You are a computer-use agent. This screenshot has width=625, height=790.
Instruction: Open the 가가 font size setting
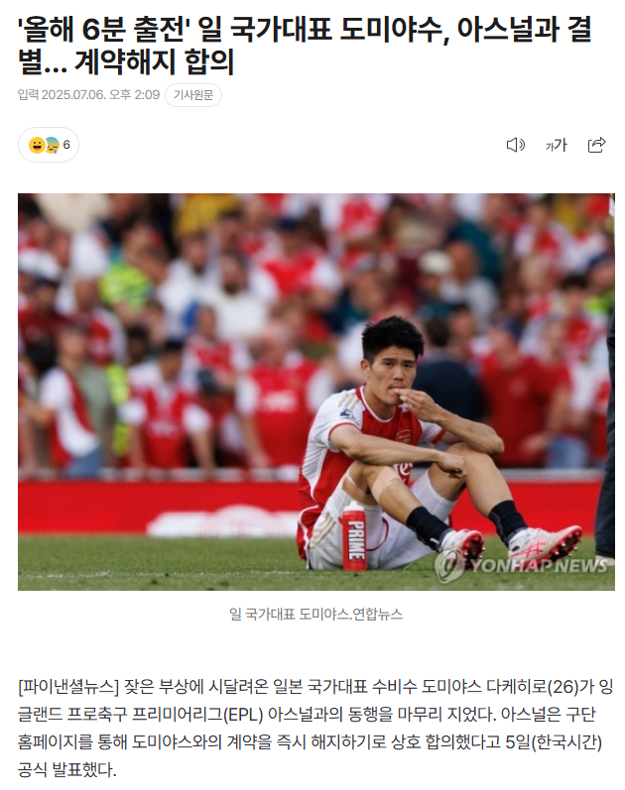556,145
